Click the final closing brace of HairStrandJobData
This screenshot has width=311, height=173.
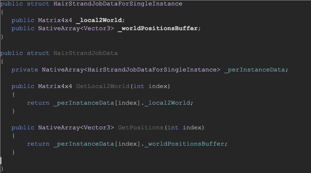coord(2,168)
